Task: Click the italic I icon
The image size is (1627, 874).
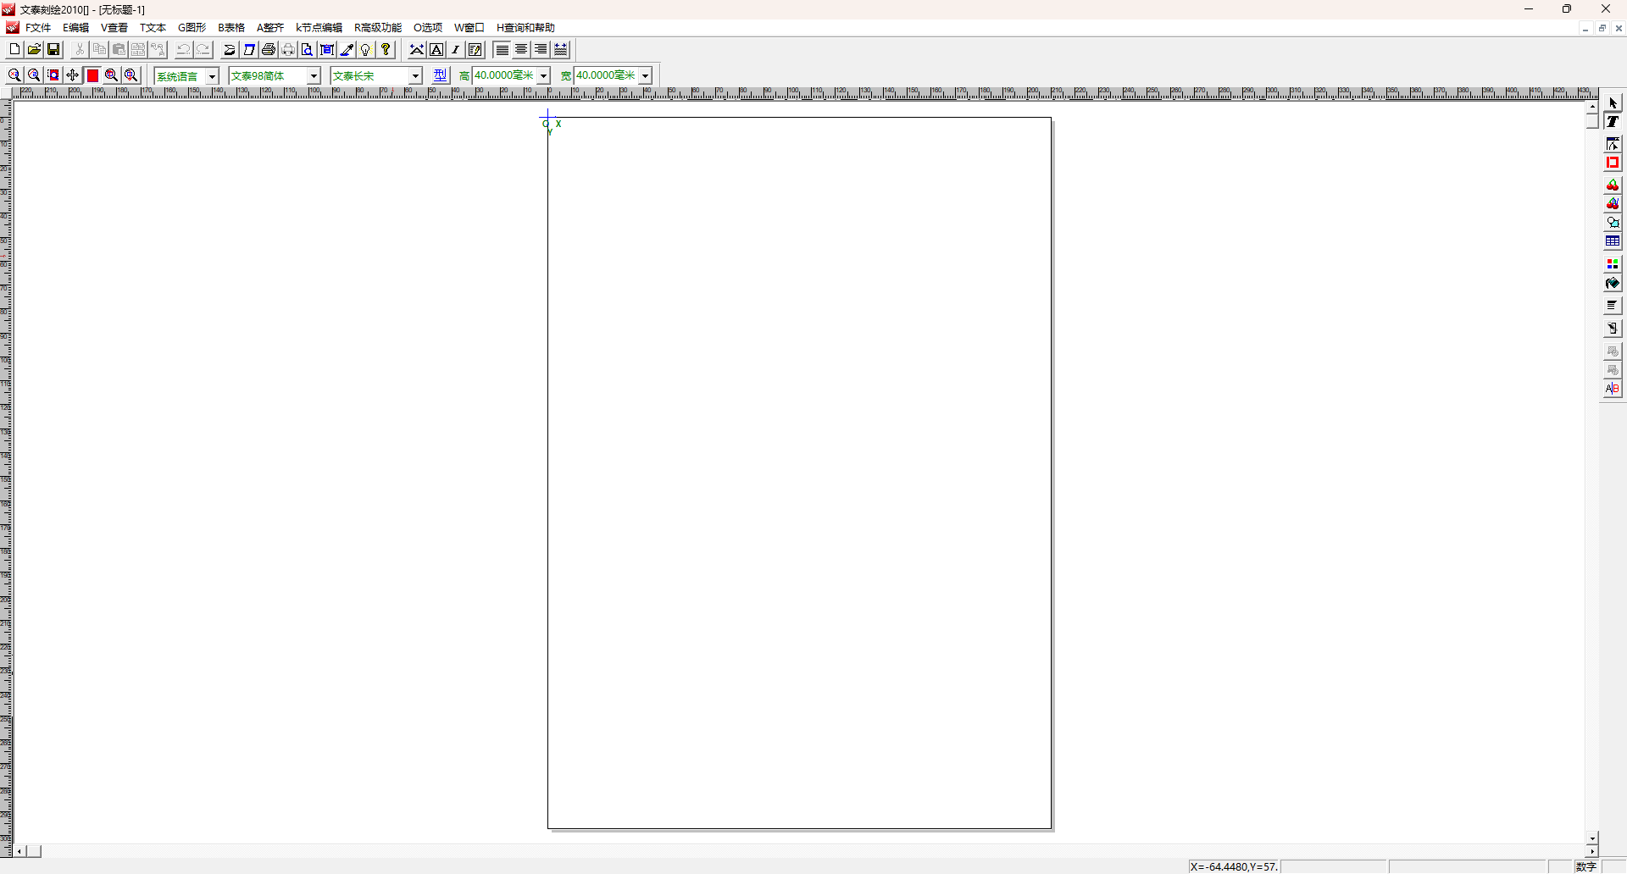Action: pyautogui.click(x=456, y=50)
